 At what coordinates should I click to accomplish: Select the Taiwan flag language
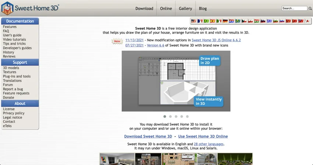300,21
